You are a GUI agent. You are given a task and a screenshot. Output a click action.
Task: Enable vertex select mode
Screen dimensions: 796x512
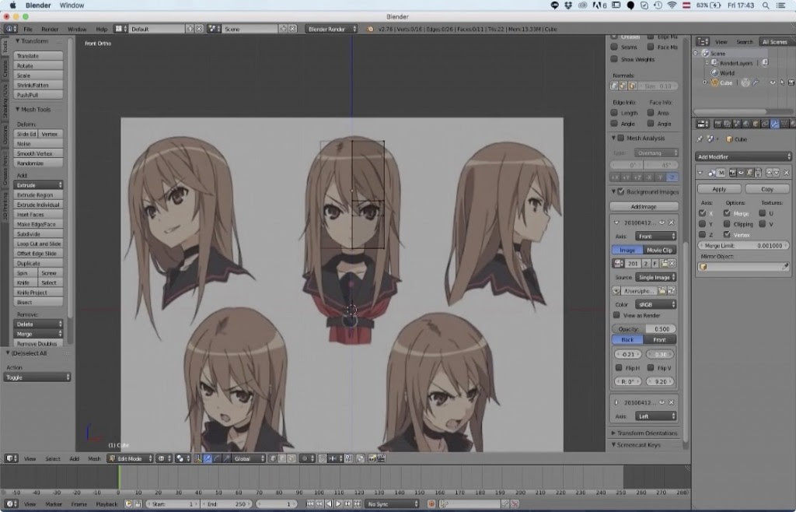coord(273,458)
